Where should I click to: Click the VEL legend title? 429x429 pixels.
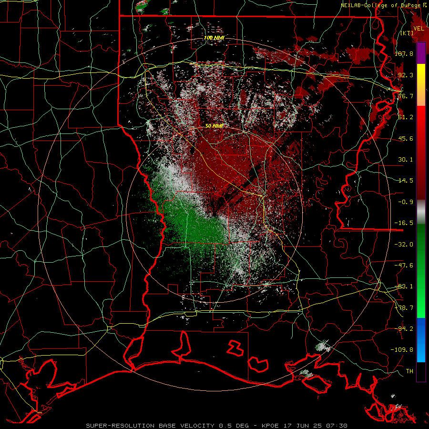[419, 29]
